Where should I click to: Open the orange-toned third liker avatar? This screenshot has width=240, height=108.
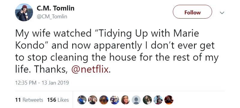coord(103,100)
